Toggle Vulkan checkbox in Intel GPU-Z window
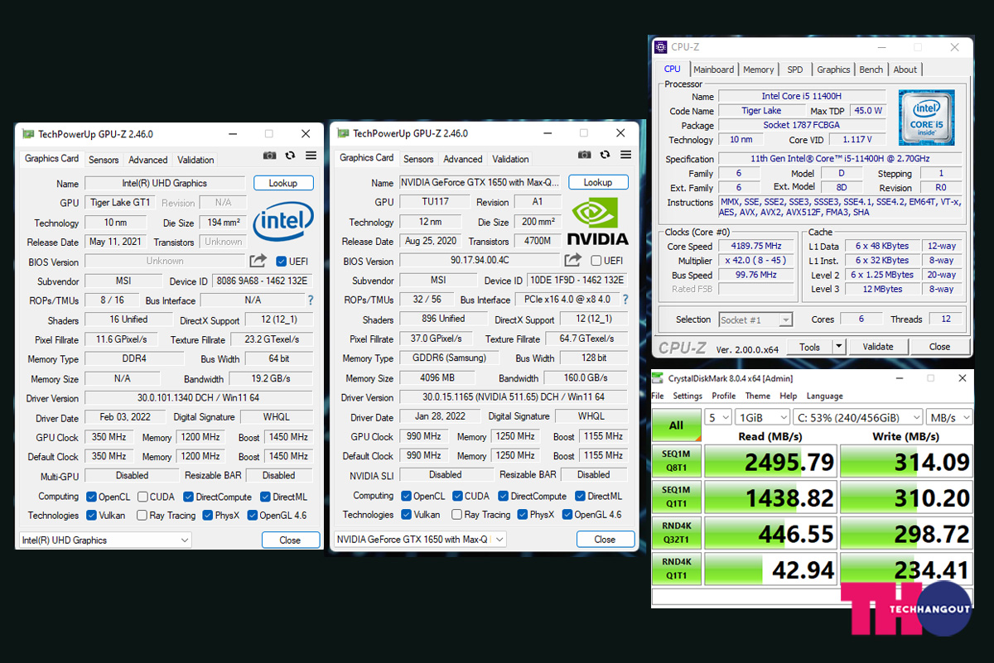The width and height of the screenshot is (994, 663). (91, 515)
